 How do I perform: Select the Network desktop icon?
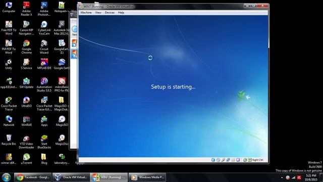click(9, 121)
